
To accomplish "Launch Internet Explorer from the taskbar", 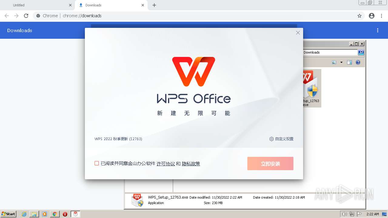I will point(24,214).
